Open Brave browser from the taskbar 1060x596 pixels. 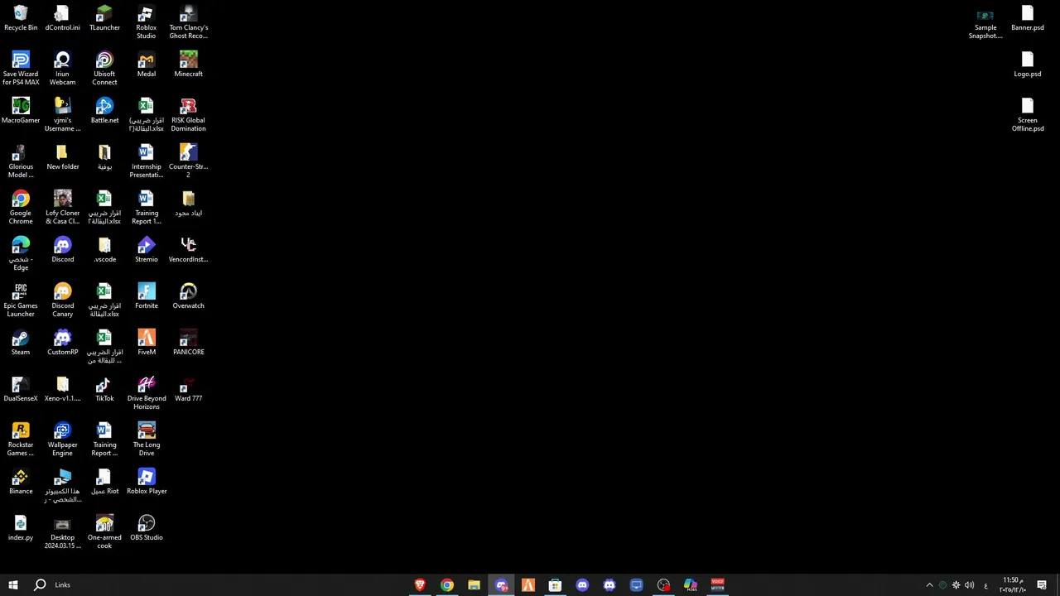click(420, 585)
